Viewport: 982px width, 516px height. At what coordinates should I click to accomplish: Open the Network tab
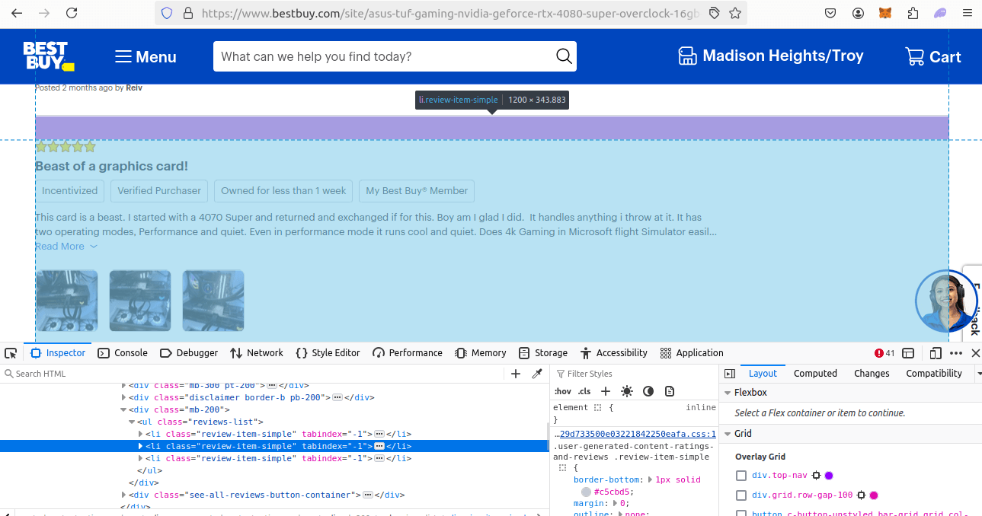(257, 353)
